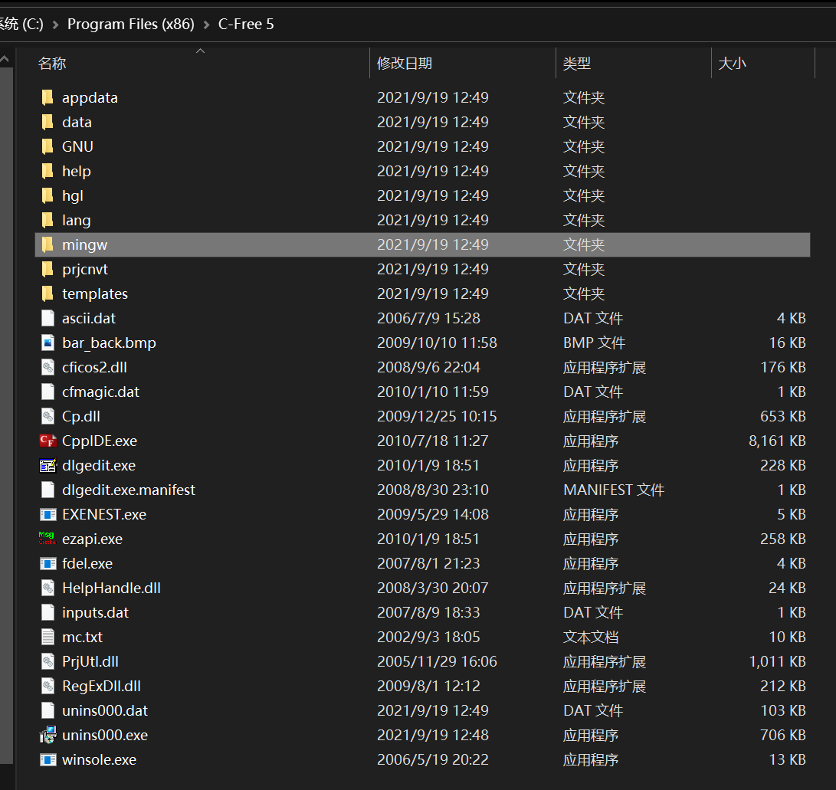Screen dimensions: 836x790
Task: Select the file name bar_back.bmp
Action: [x=109, y=343]
